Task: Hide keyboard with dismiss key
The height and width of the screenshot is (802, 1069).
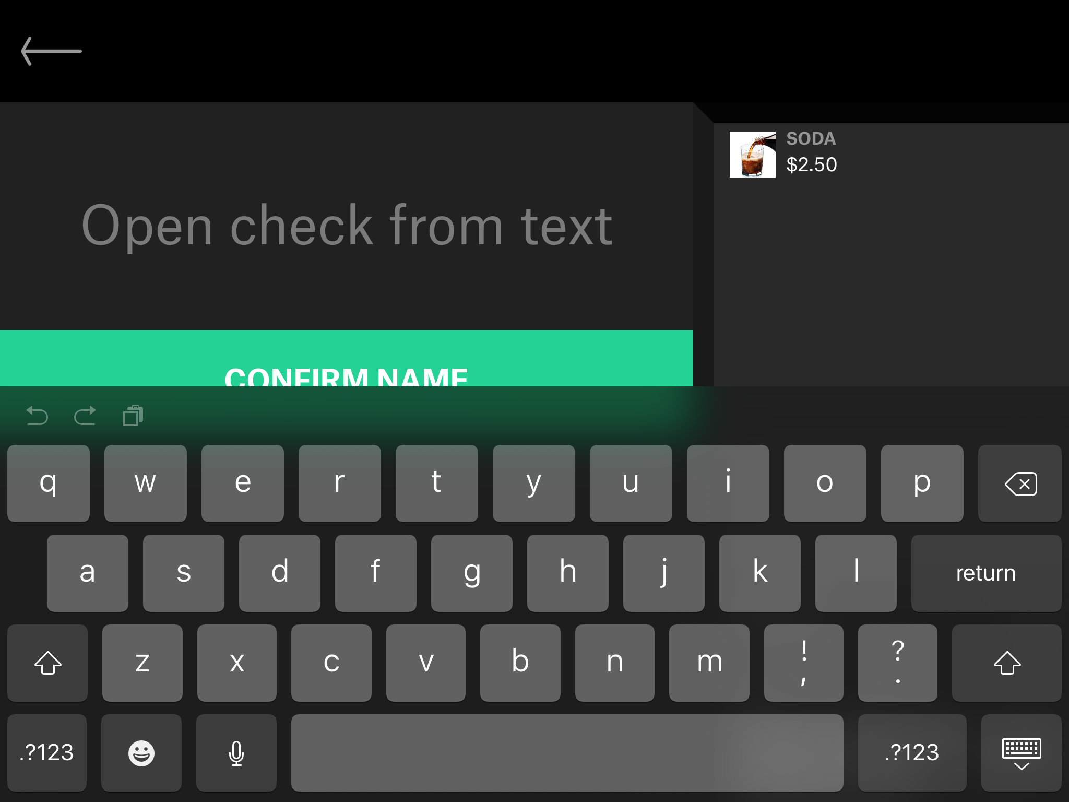Action: (1022, 753)
